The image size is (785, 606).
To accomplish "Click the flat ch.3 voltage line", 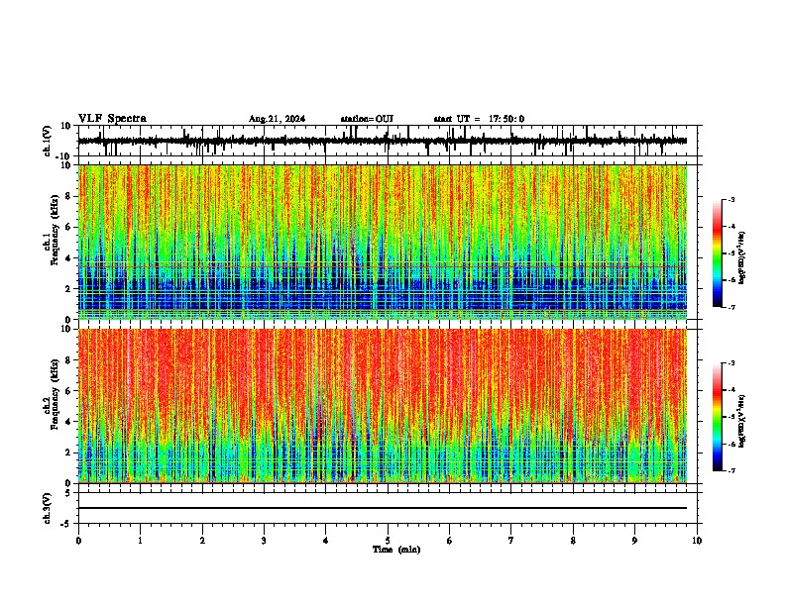I will (x=383, y=508).
